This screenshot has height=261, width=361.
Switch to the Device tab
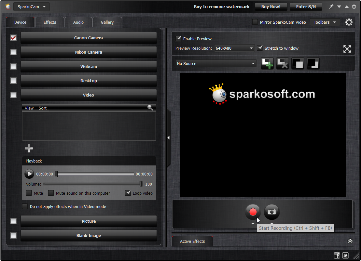[20, 22]
